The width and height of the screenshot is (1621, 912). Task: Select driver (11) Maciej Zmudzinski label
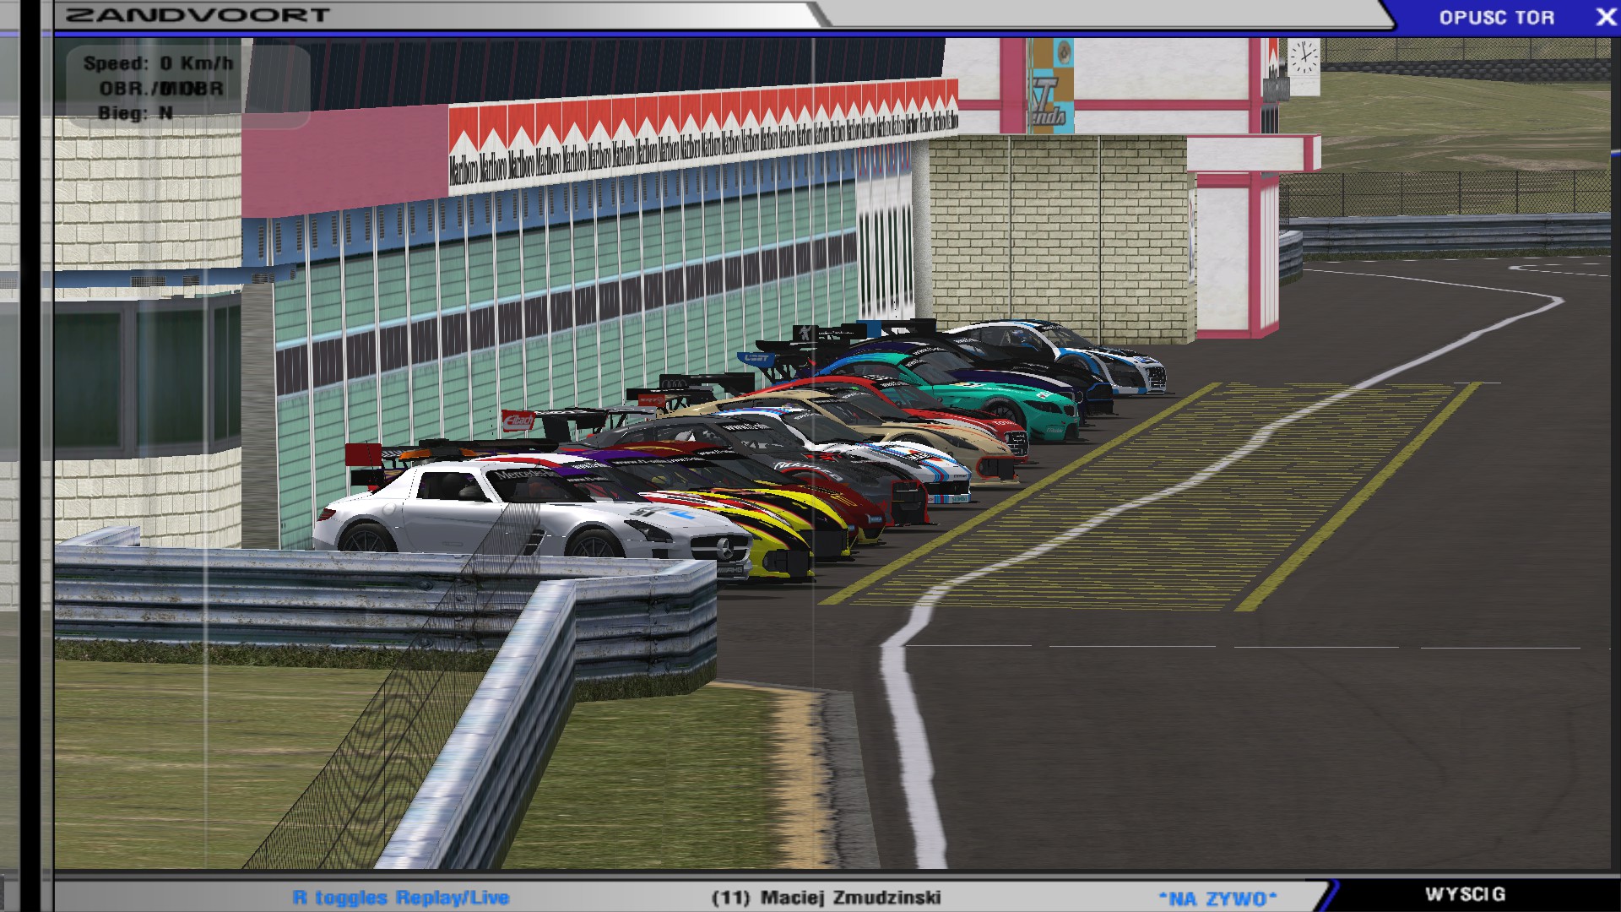826,898
